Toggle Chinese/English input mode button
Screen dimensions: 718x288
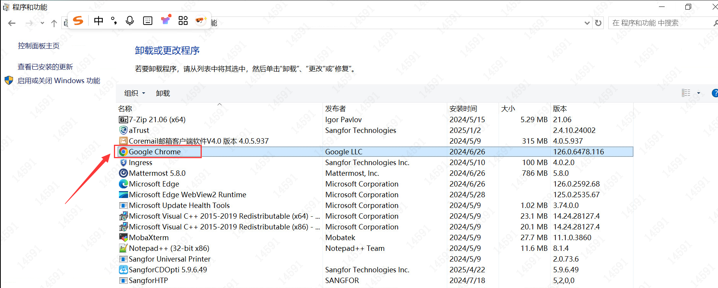tap(99, 21)
